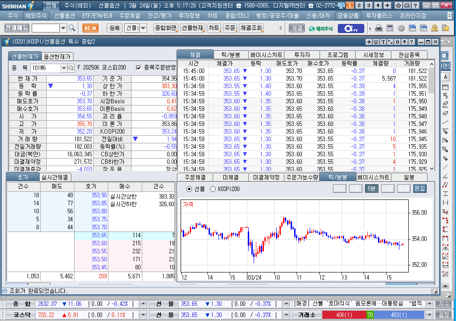Open the 틱/분봉 tab in upper panel
Image resolution: width=456 pixels, height=321 pixels.
click(x=230, y=55)
